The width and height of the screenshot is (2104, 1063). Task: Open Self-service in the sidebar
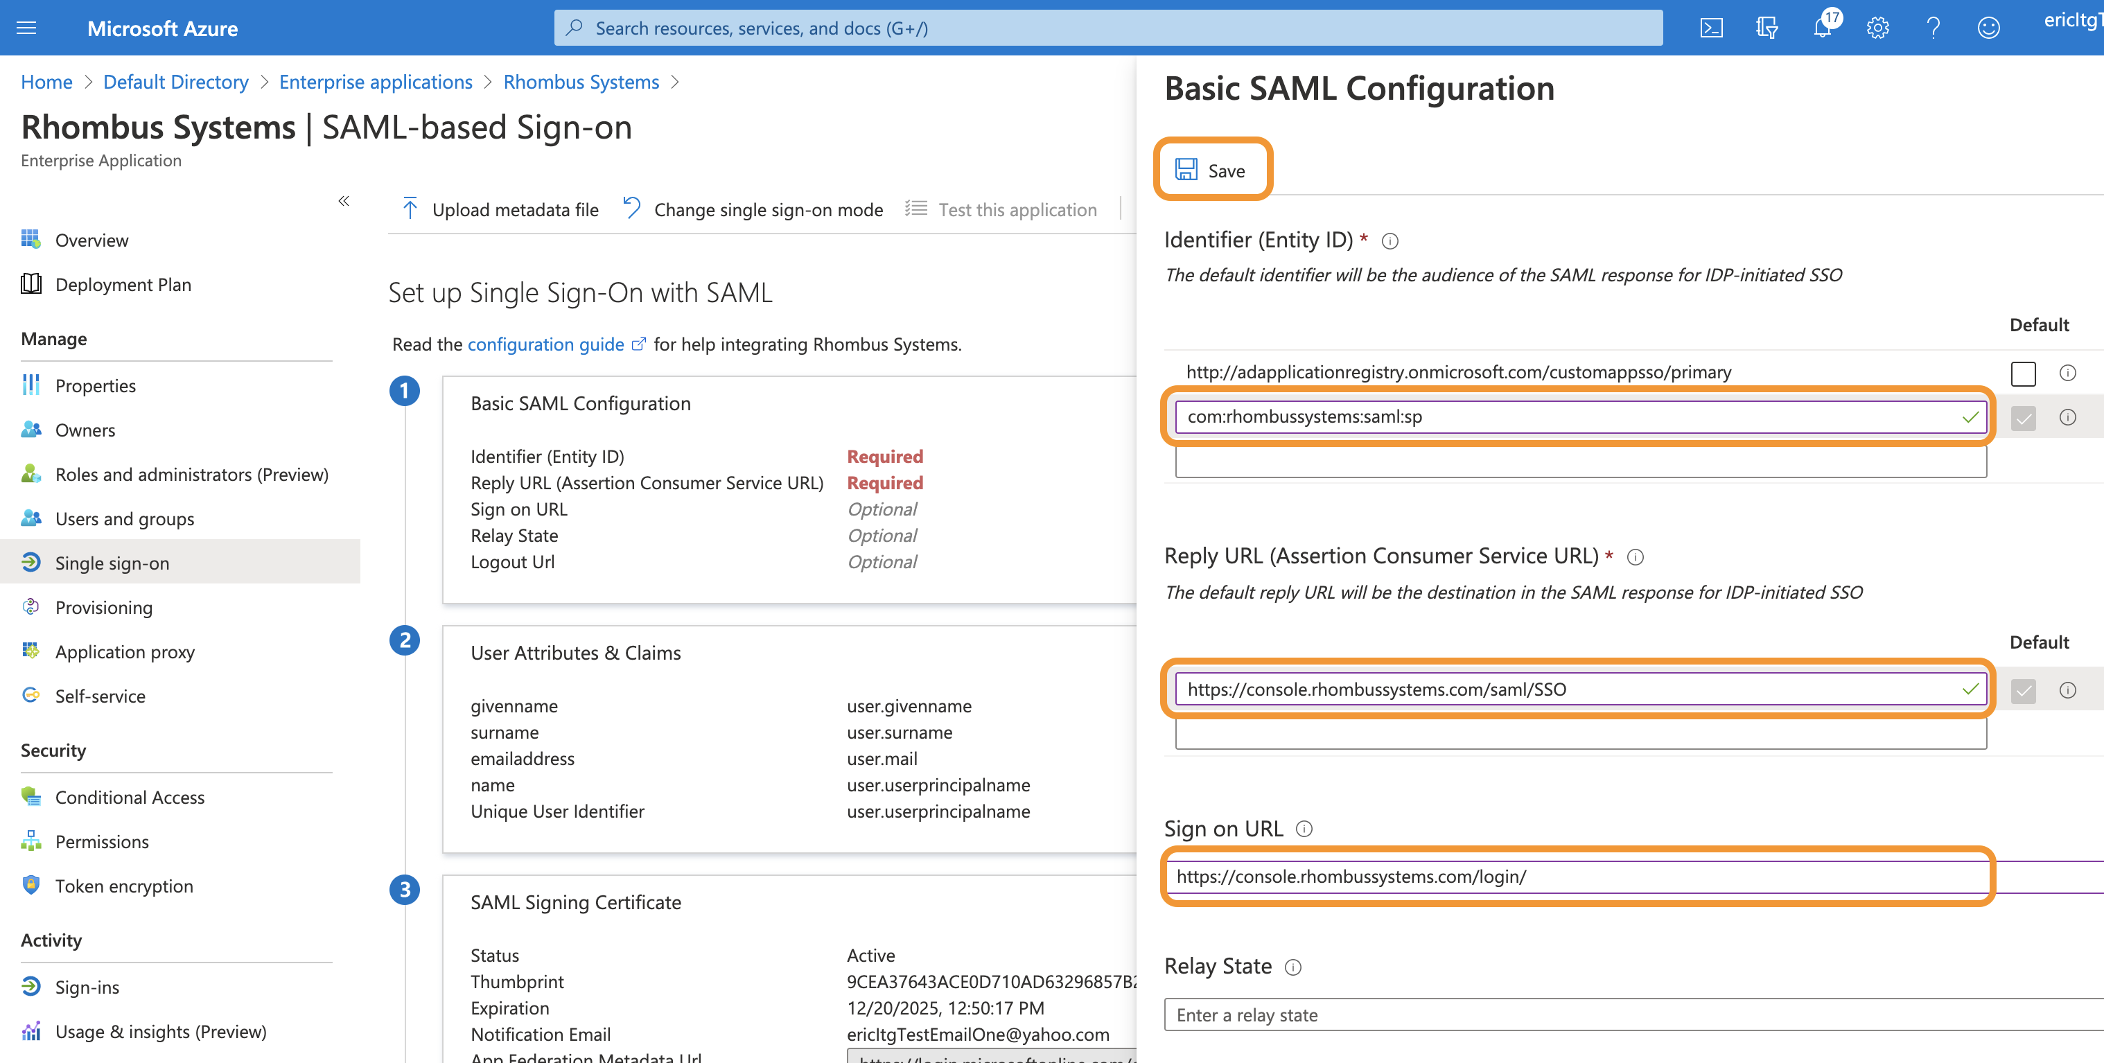tap(100, 696)
